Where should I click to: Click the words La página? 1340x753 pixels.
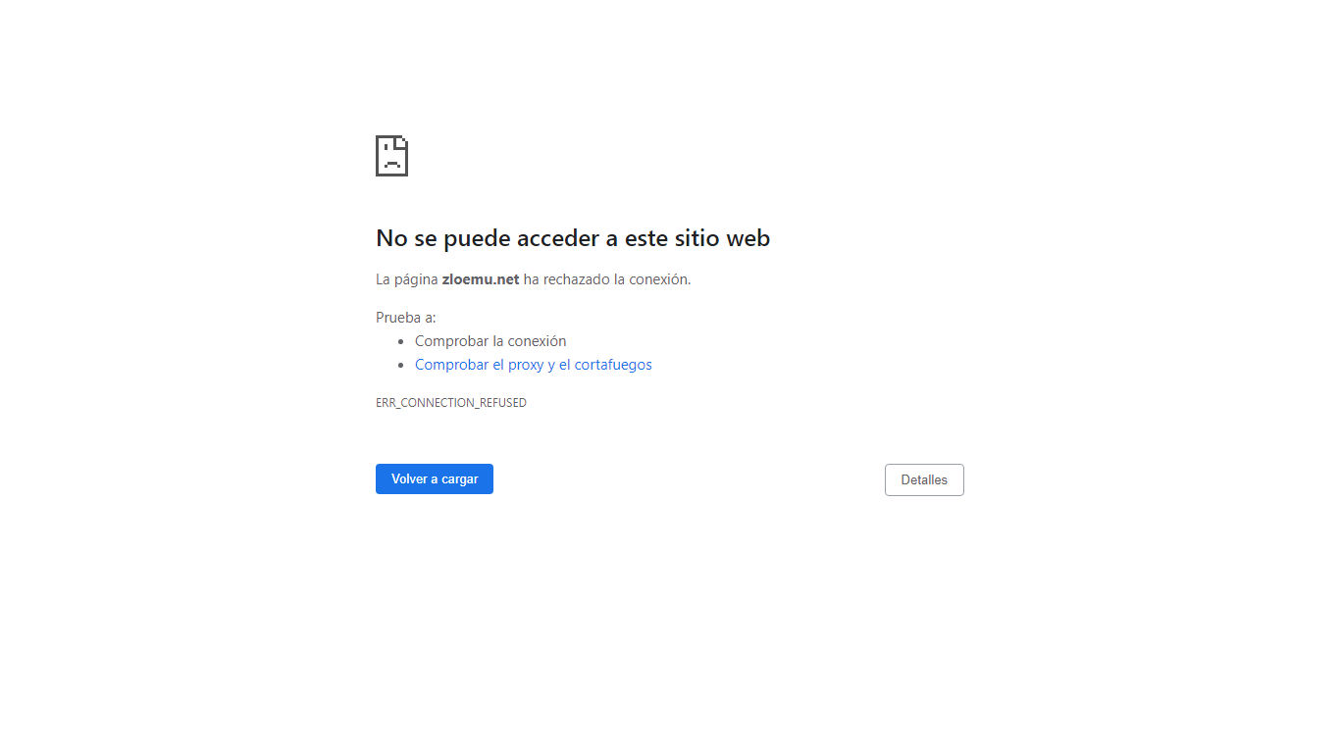[407, 279]
